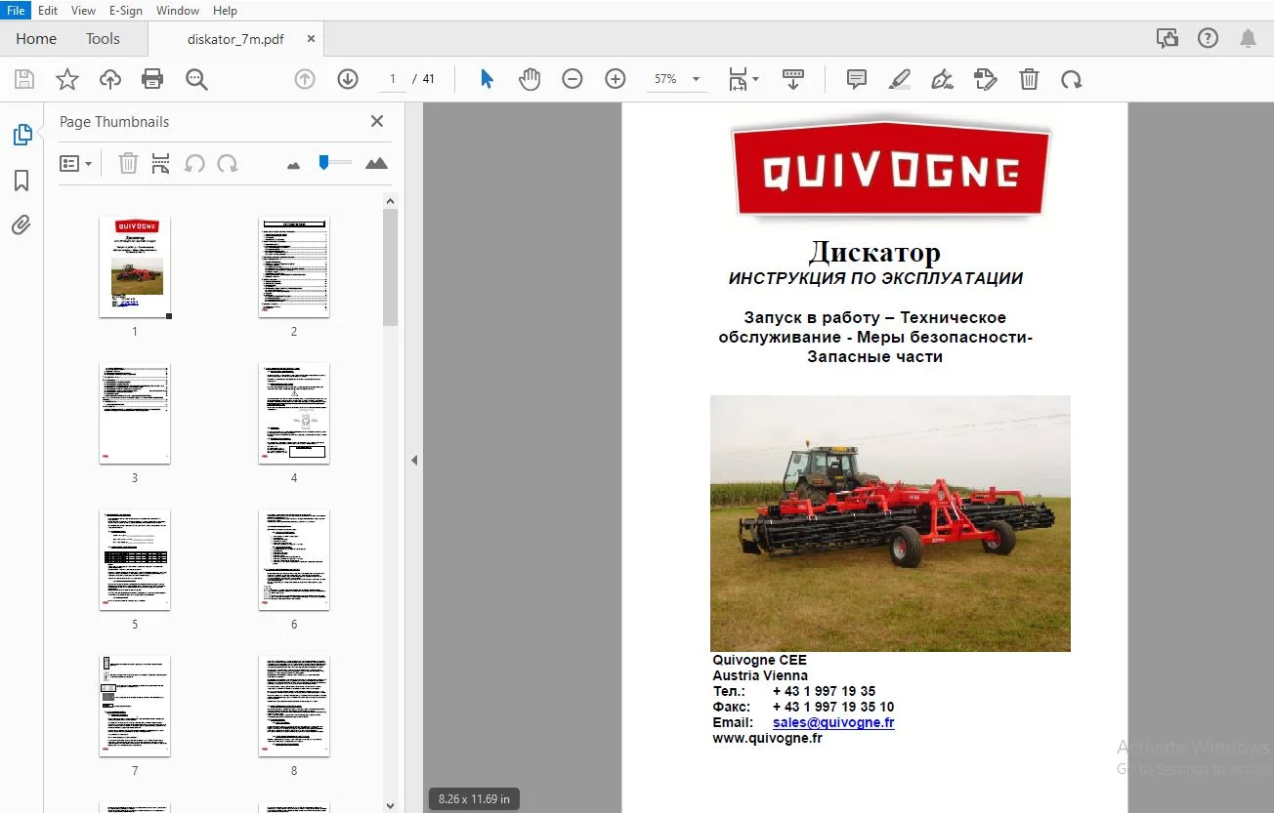Image resolution: width=1274 pixels, height=813 pixels.
Task: Open the sales@quivogne.fr email link
Action: pyautogui.click(x=833, y=722)
